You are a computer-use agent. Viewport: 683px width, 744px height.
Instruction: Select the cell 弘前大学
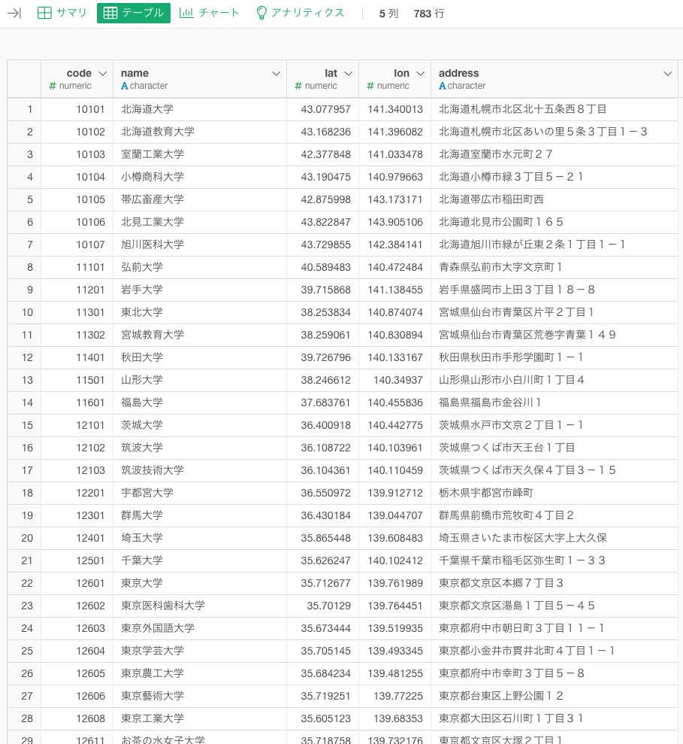(200, 267)
